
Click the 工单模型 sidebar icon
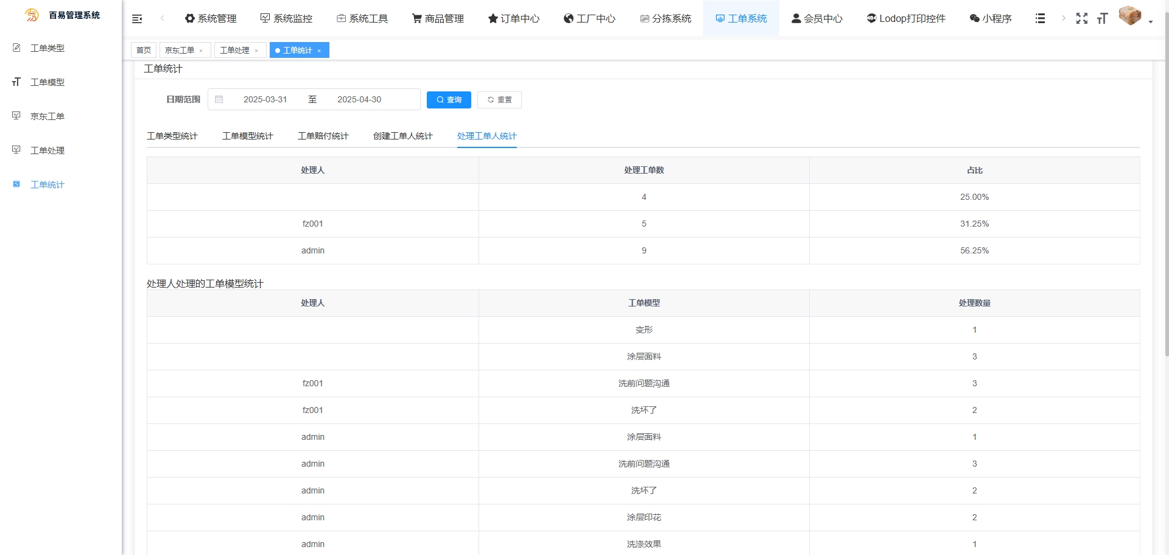tap(16, 82)
